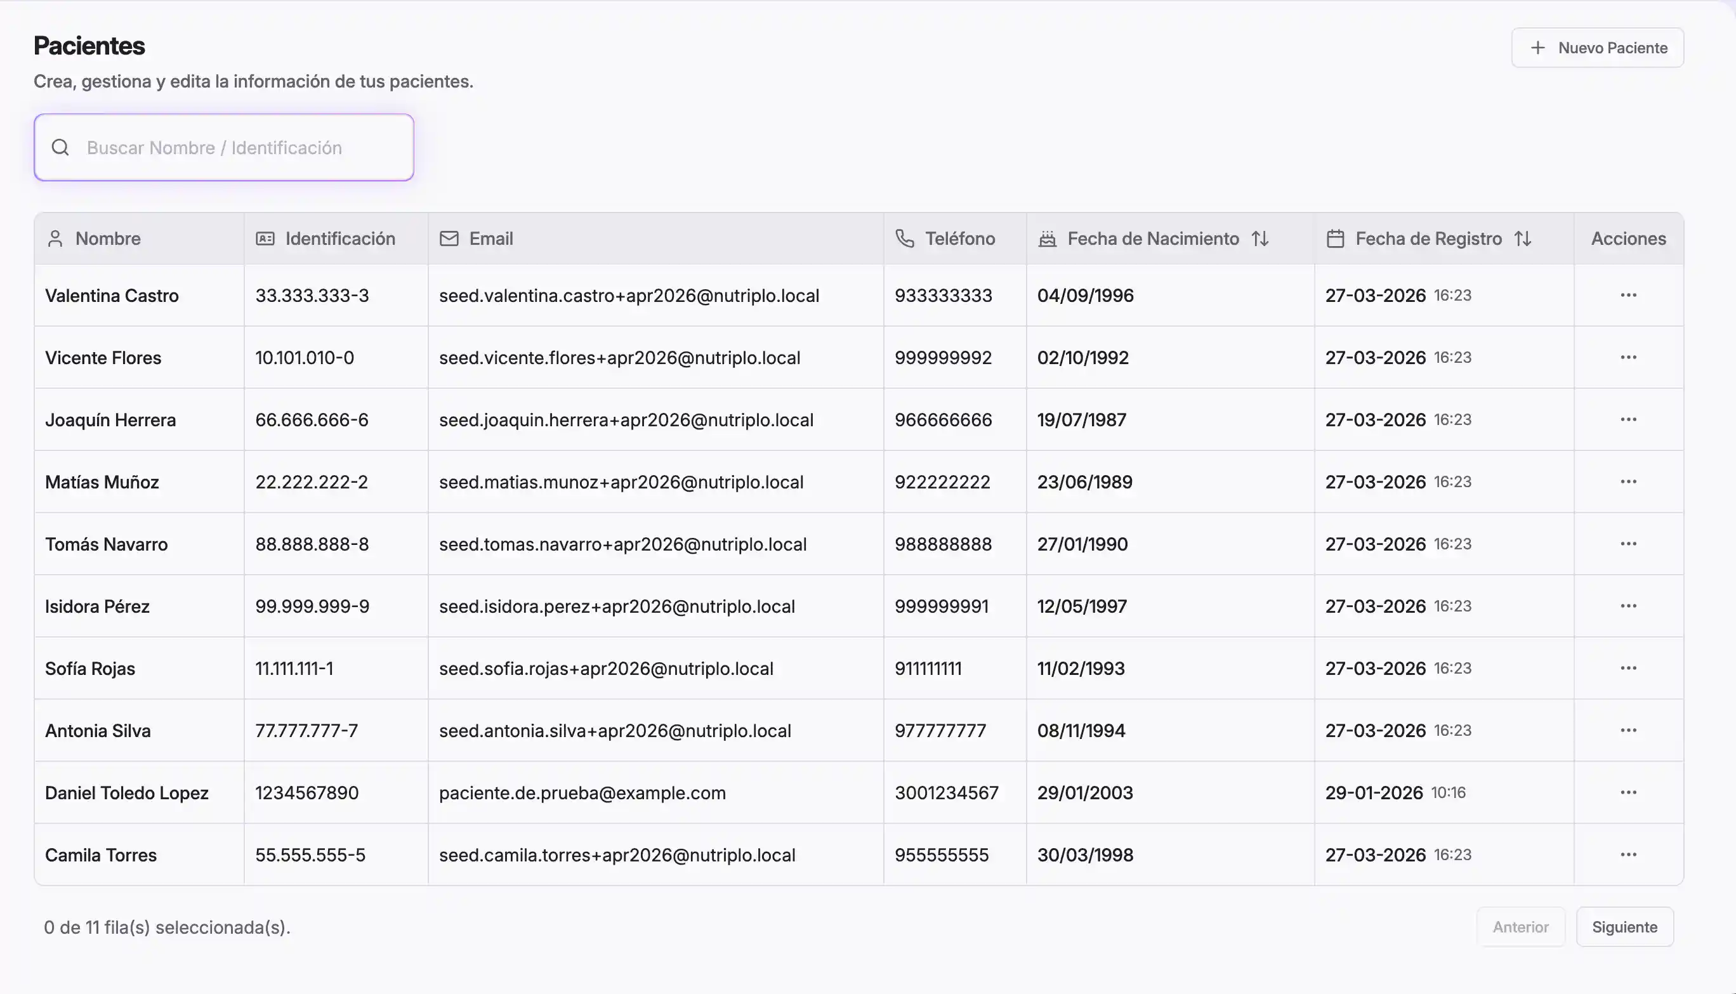Open actions menu for Tomás Navarro
1736x994 pixels.
(x=1628, y=544)
